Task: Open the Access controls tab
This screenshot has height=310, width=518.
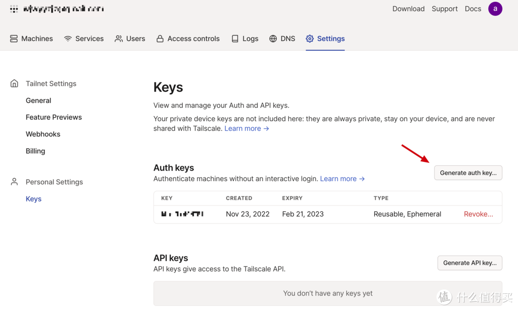Action: point(188,39)
